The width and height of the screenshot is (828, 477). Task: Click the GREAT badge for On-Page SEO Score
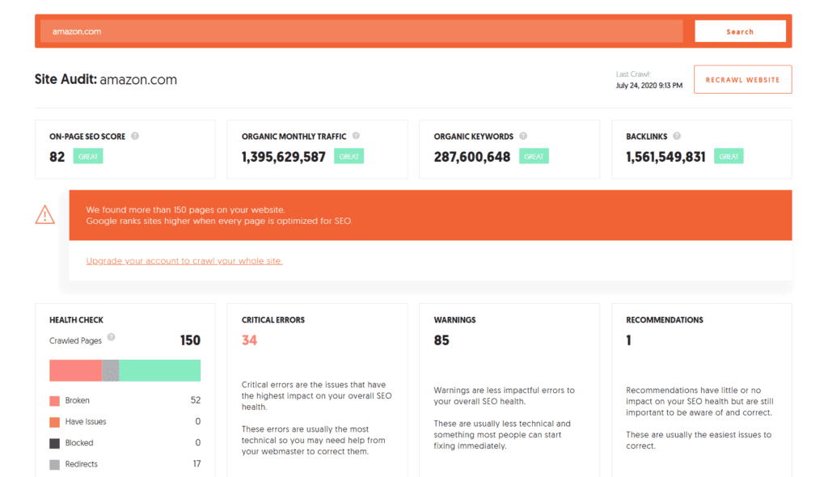pyautogui.click(x=87, y=156)
